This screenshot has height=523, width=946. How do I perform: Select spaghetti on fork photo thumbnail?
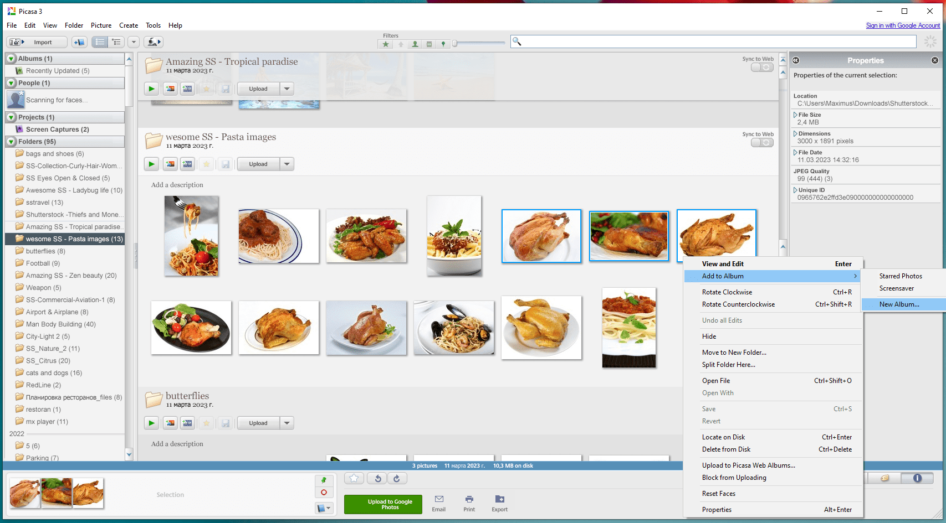tap(192, 236)
